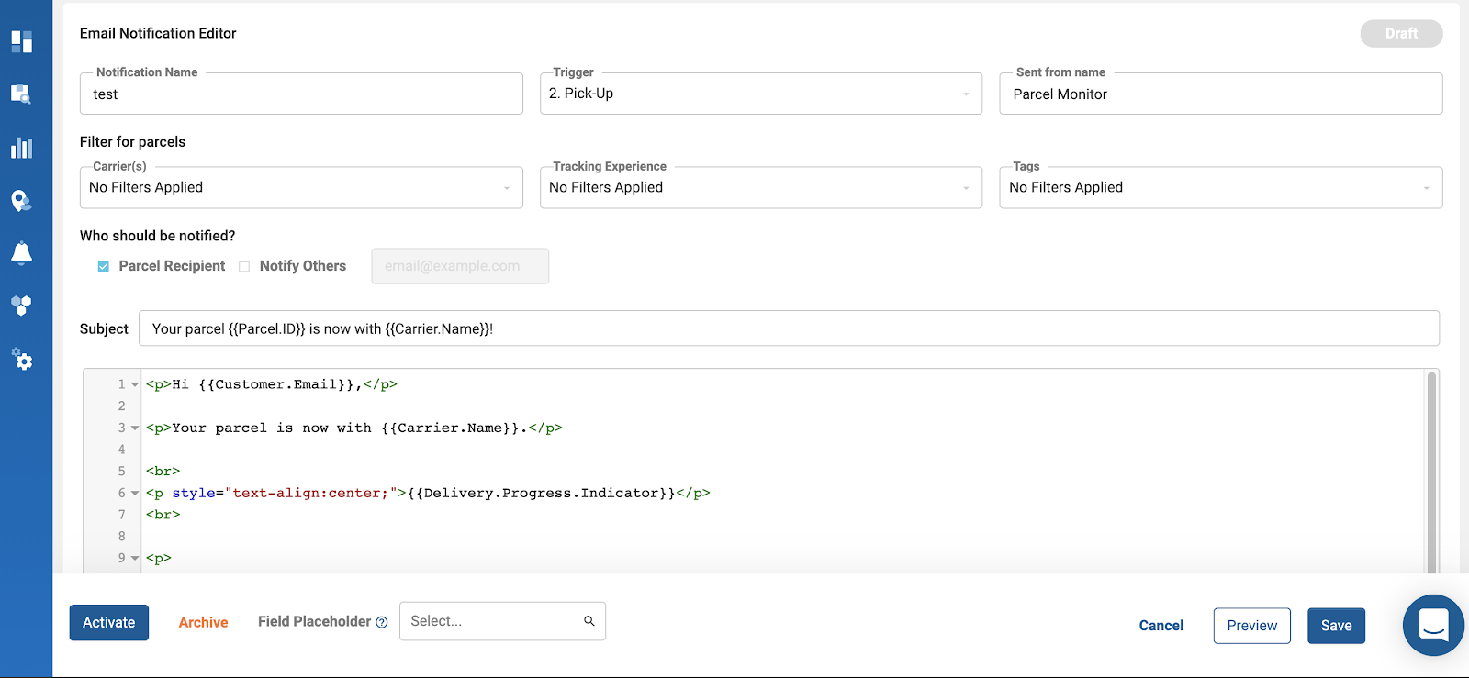Open notifications bell icon in sidebar
1469x678 pixels.
[x=22, y=253]
